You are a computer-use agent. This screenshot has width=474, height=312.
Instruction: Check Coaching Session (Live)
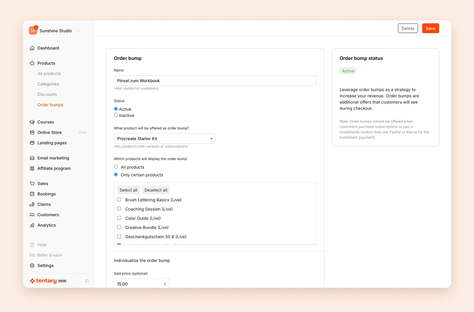(x=119, y=209)
